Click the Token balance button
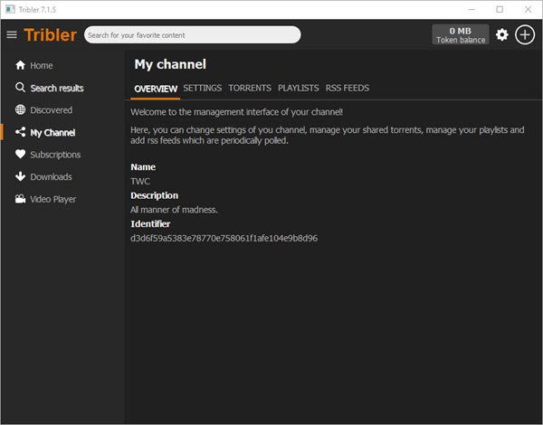Image resolution: width=543 pixels, height=425 pixels. [461, 34]
